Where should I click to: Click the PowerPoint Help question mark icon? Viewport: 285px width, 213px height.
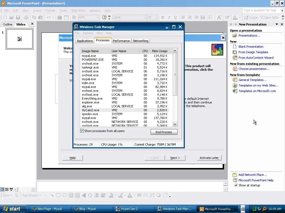pos(104,17)
